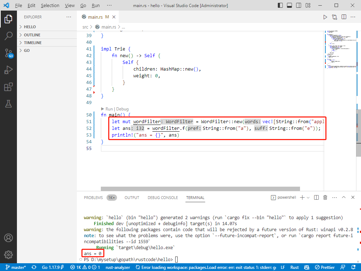This screenshot has width=361, height=271.
Task: Place cursor on empty line 55
Action: coord(212,149)
